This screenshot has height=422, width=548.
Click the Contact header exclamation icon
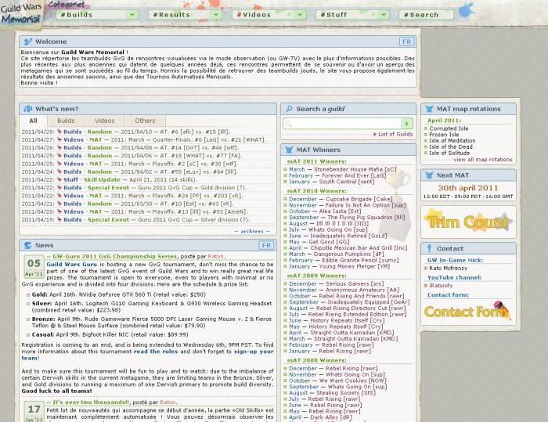click(429, 249)
